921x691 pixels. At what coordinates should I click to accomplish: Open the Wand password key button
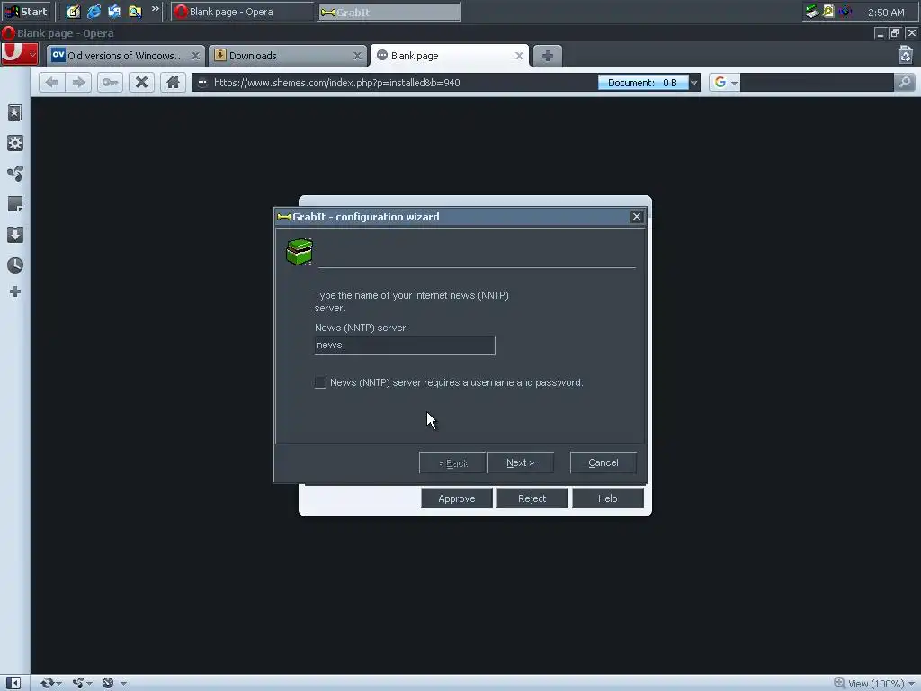110,82
